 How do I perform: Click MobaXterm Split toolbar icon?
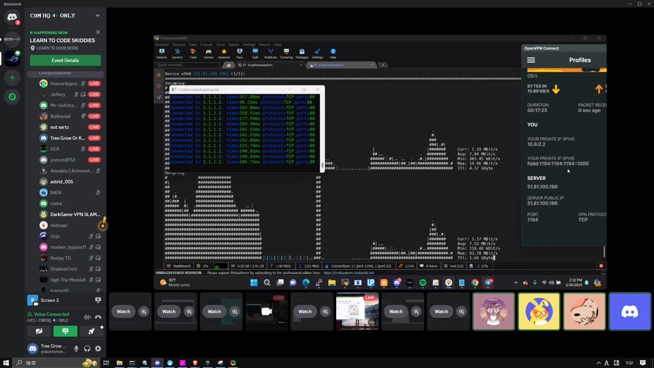click(x=255, y=54)
